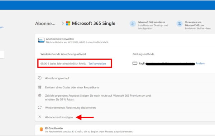Screen dimensions: 215x136
Task: Open the Microsoft 365 Premium 50 % Rabatt offer
Action: tap(98, 97)
